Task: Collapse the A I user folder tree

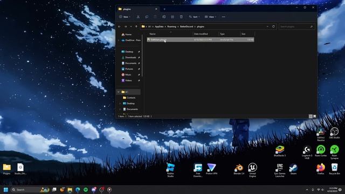Action: [119, 92]
